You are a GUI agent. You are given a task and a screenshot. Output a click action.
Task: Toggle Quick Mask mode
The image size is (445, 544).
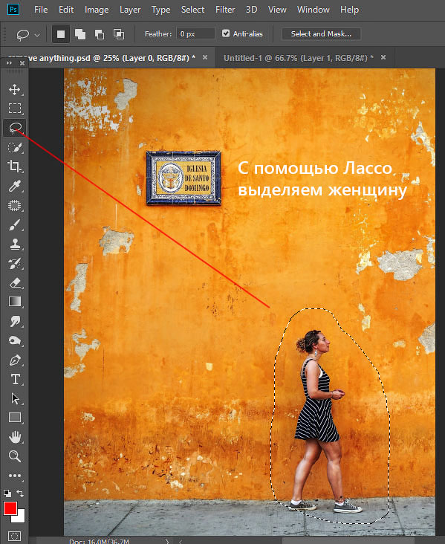[14, 536]
